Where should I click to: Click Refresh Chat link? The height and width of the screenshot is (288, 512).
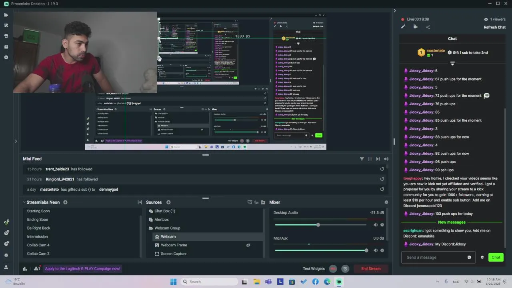coord(495,27)
